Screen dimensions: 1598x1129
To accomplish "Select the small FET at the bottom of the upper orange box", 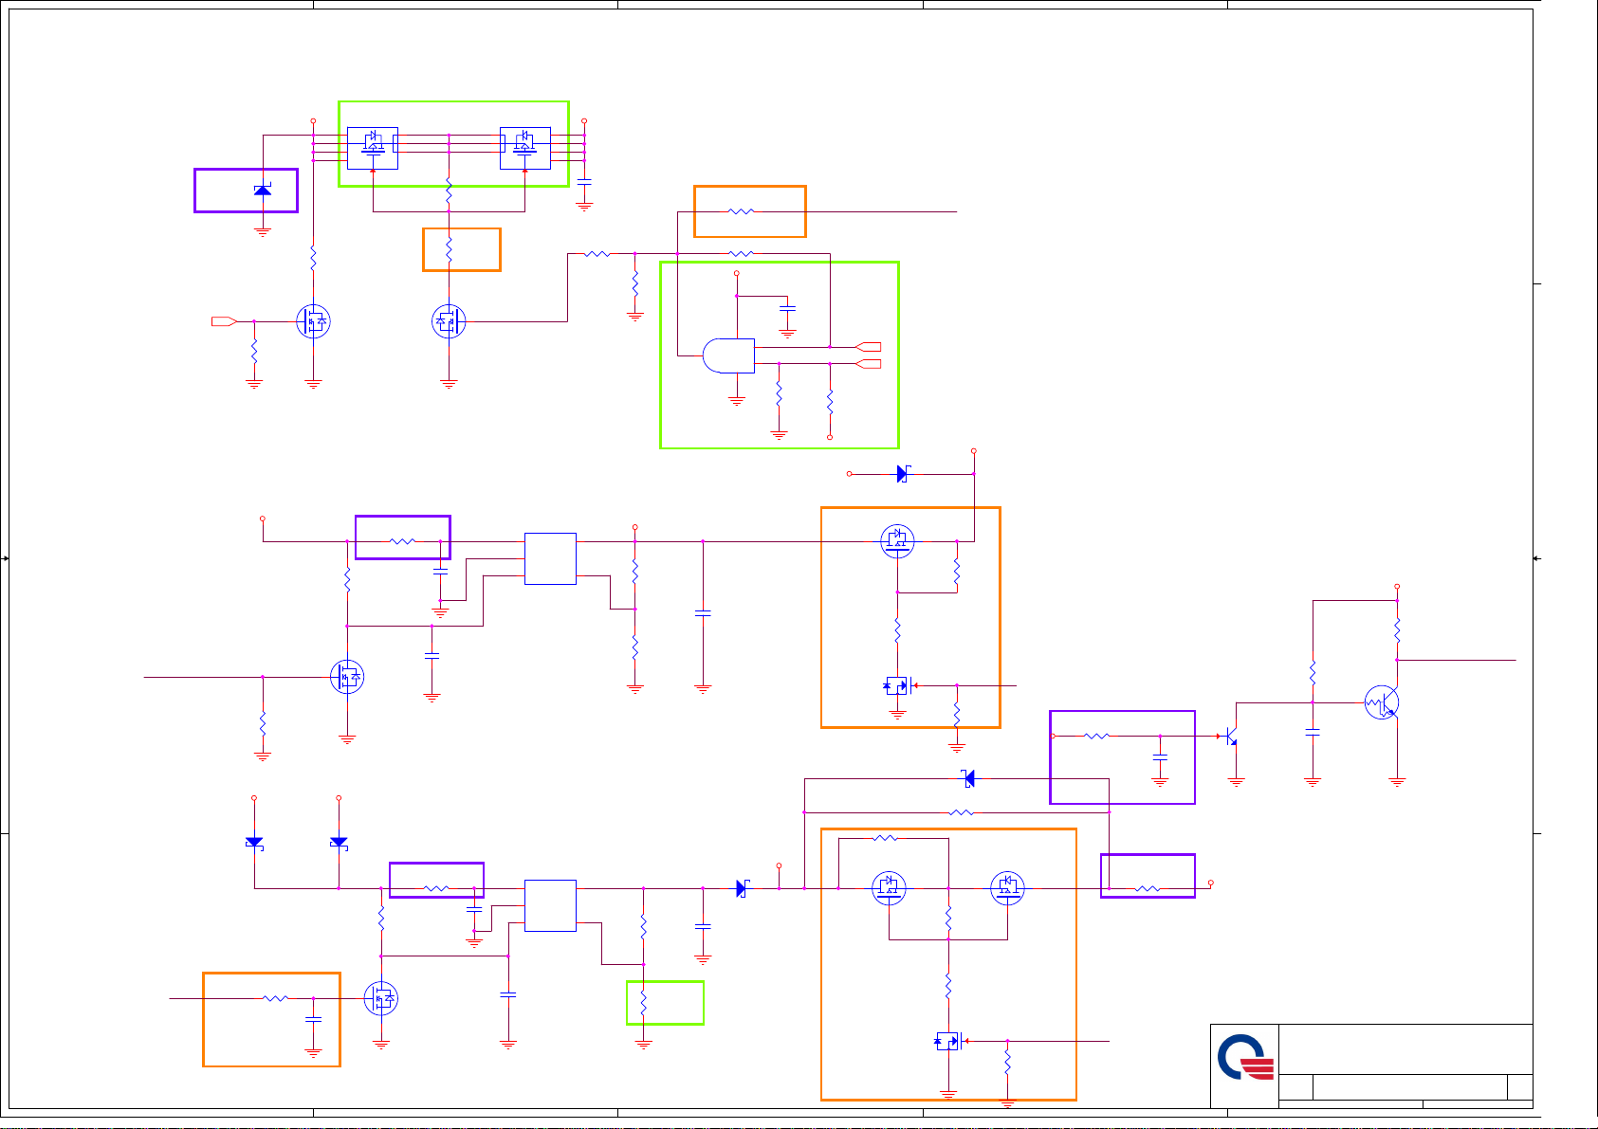I will (897, 685).
